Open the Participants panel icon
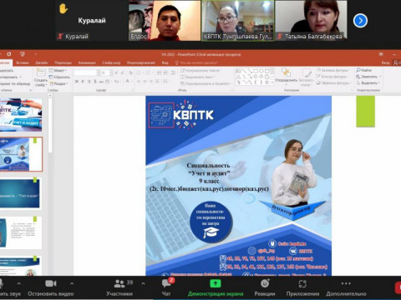This screenshot has width=401, height=300. click(119, 283)
